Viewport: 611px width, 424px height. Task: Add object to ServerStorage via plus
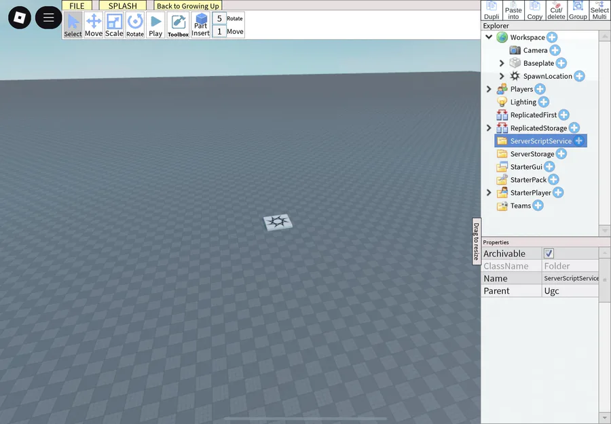tap(561, 154)
